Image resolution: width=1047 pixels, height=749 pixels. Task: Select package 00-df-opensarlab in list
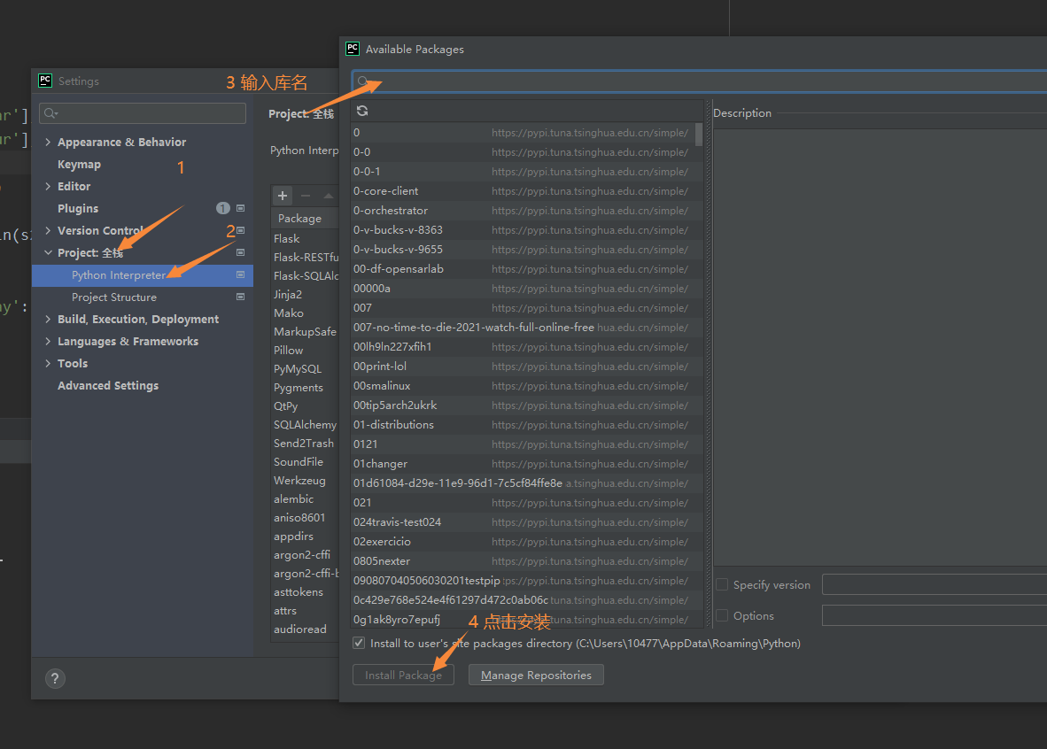(527, 269)
